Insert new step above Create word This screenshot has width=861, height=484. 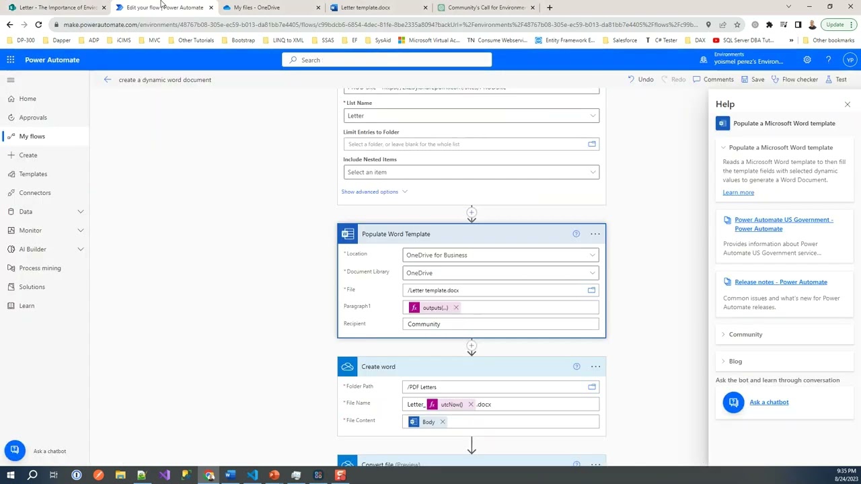tap(472, 346)
